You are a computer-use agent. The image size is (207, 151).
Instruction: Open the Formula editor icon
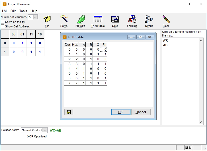(132, 21)
